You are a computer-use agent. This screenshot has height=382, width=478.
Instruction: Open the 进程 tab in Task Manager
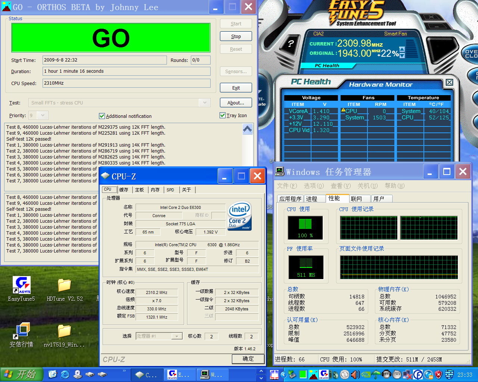(x=311, y=199)
